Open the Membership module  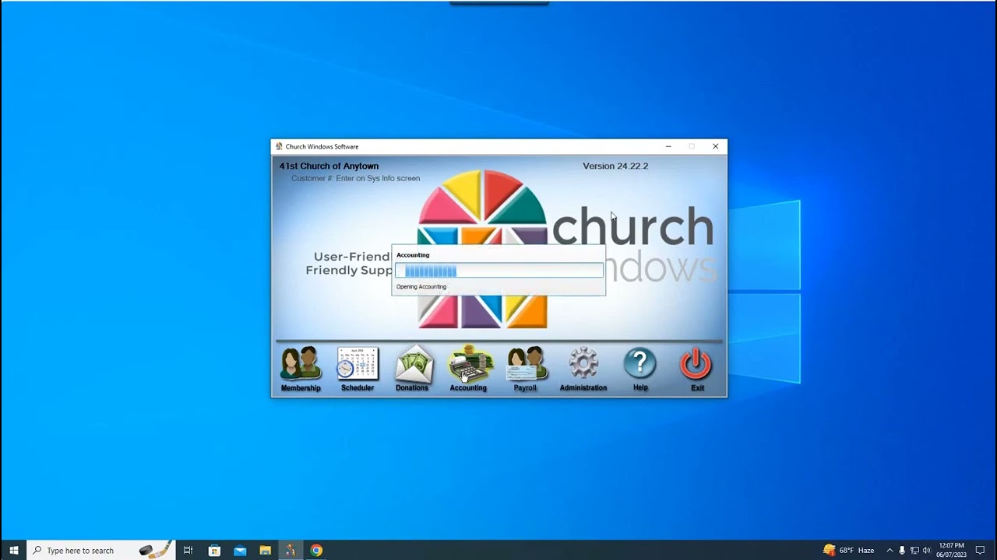[x=301, y=369]
